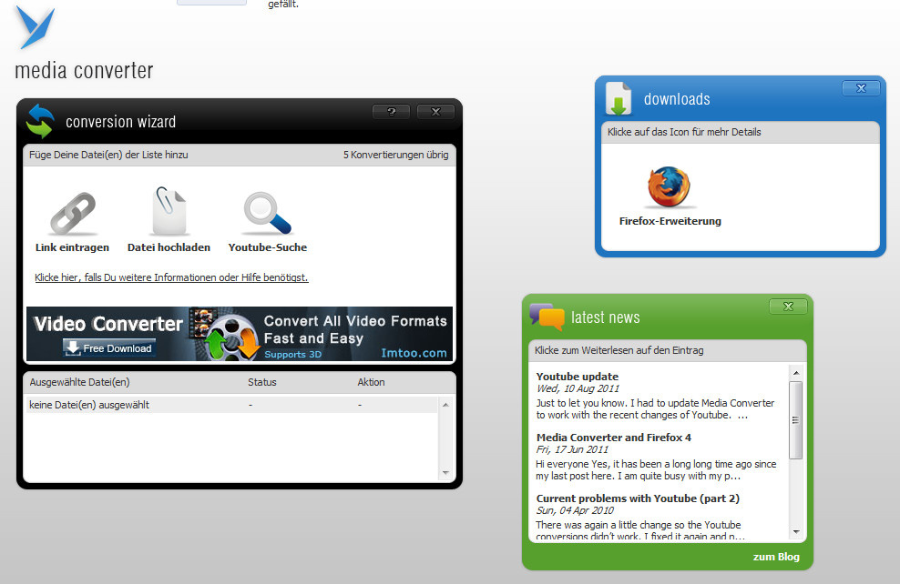Click the Firefox-Erweiterung label
This screenshot has height=584, width=900.
(670, 221)
